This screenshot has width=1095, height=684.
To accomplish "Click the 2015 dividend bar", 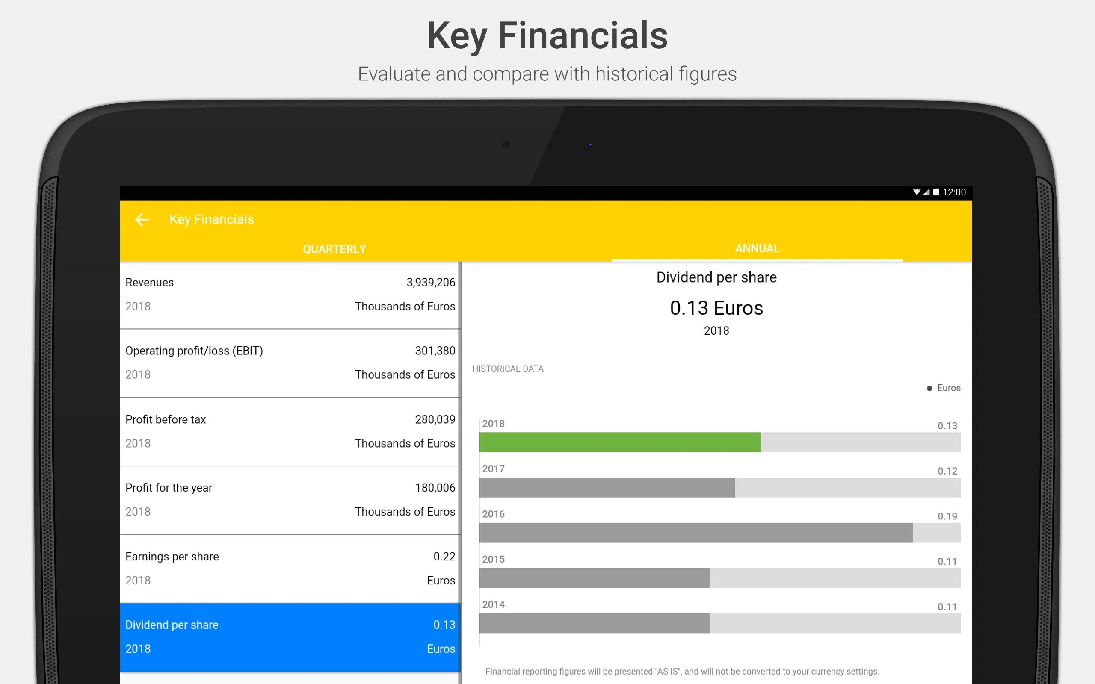I will [595, 578].
